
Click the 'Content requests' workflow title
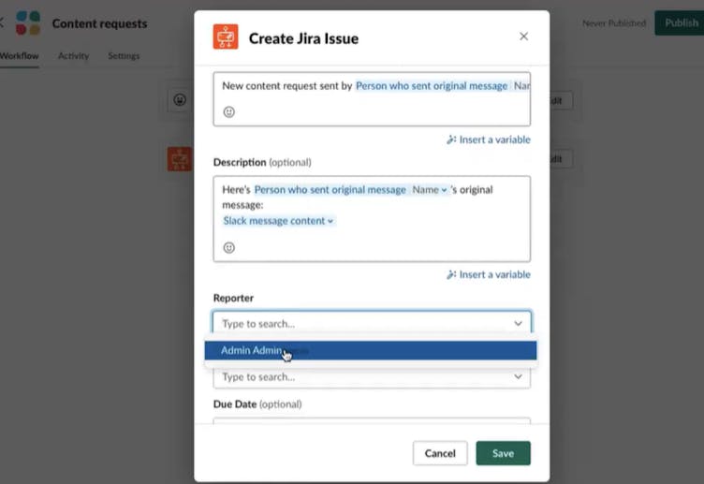click(x=99, y=23)
